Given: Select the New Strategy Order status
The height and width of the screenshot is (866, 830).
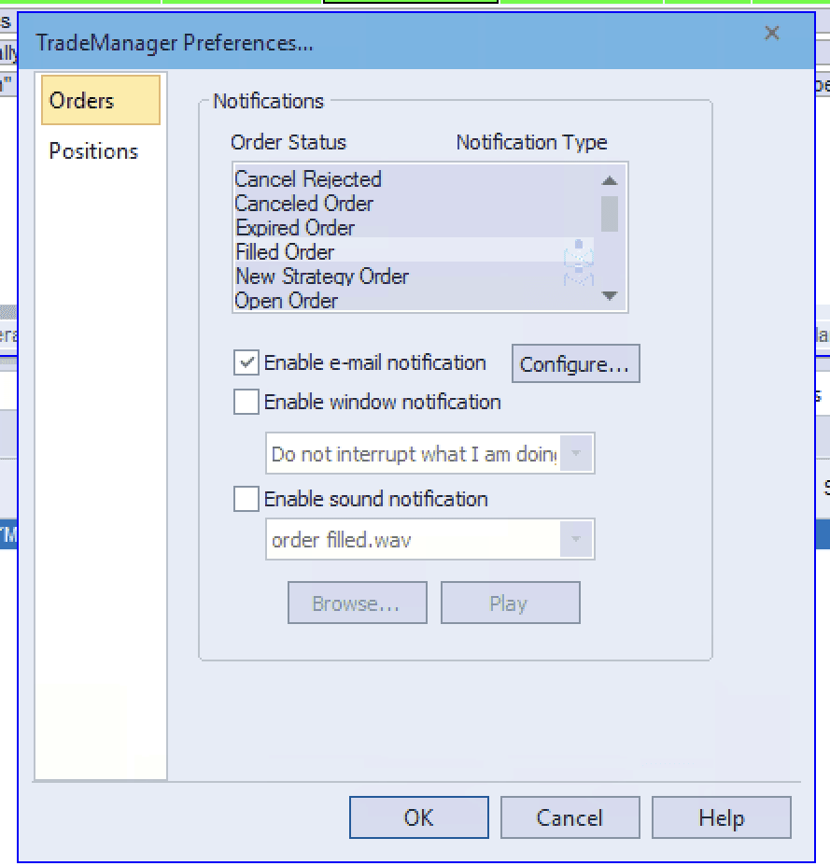Looking at the screenshot, I should tap(322, 277).
